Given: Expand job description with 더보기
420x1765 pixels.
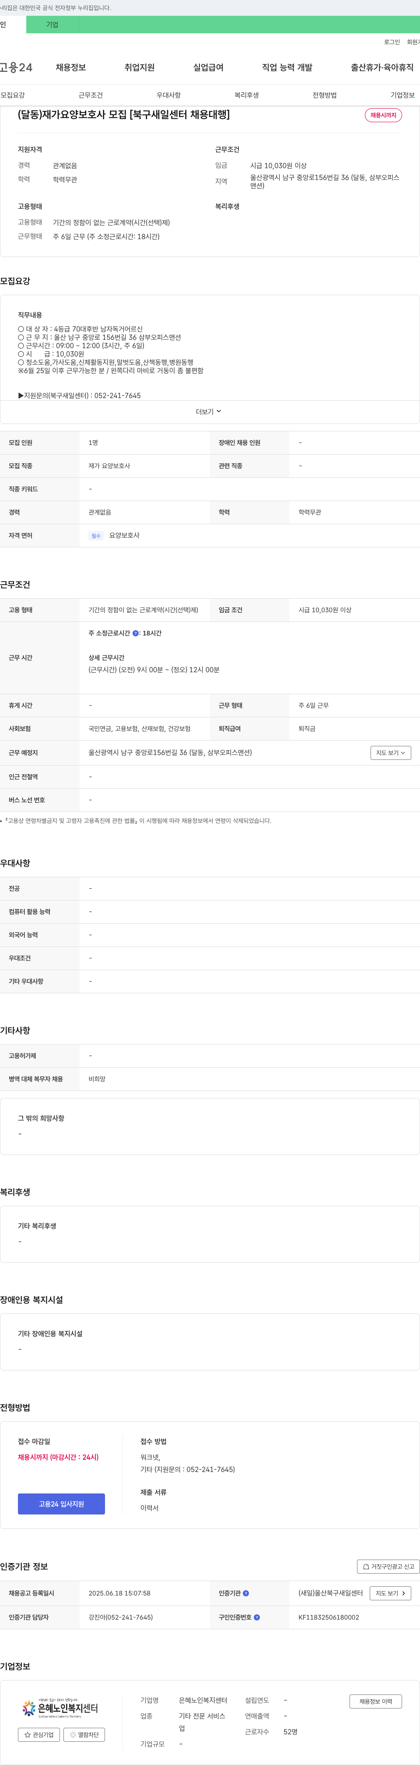Looking at the screenshot, I should [209, 412].
